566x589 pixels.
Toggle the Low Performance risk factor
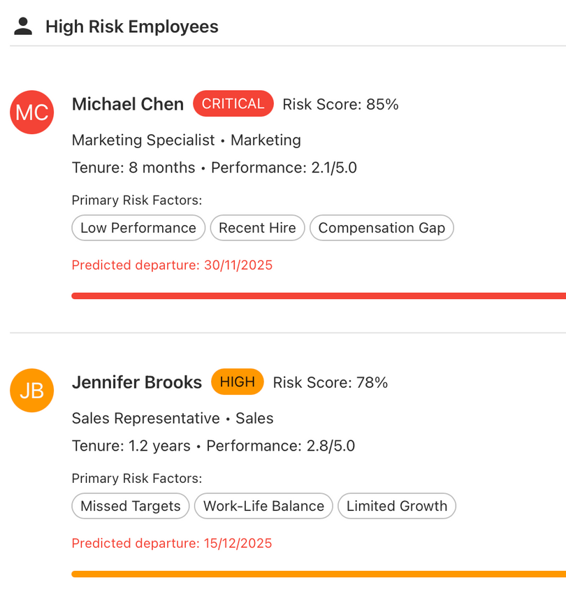138,228
